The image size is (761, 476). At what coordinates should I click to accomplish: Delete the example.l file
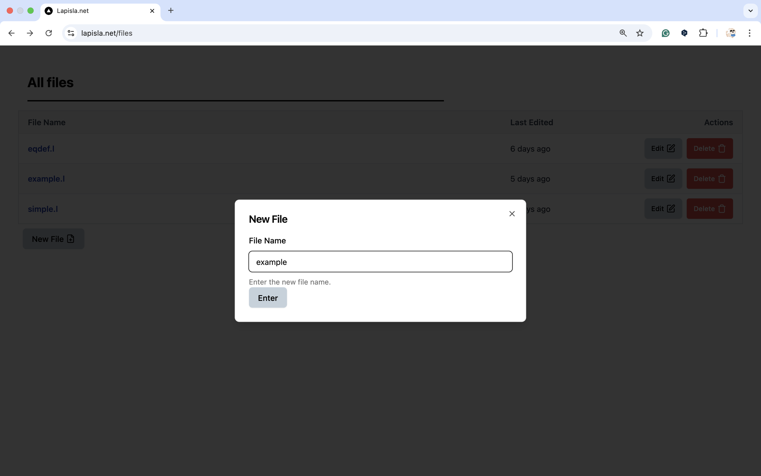point(710,179)
